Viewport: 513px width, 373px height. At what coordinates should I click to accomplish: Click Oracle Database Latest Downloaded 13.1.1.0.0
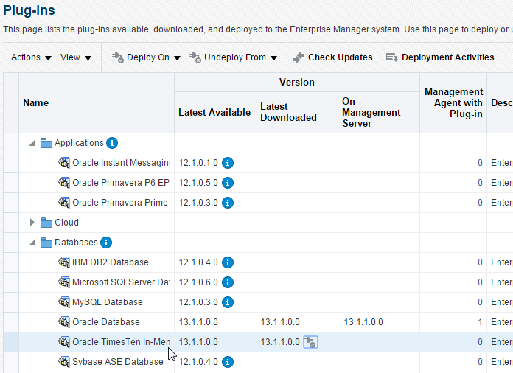click(280, 322)
